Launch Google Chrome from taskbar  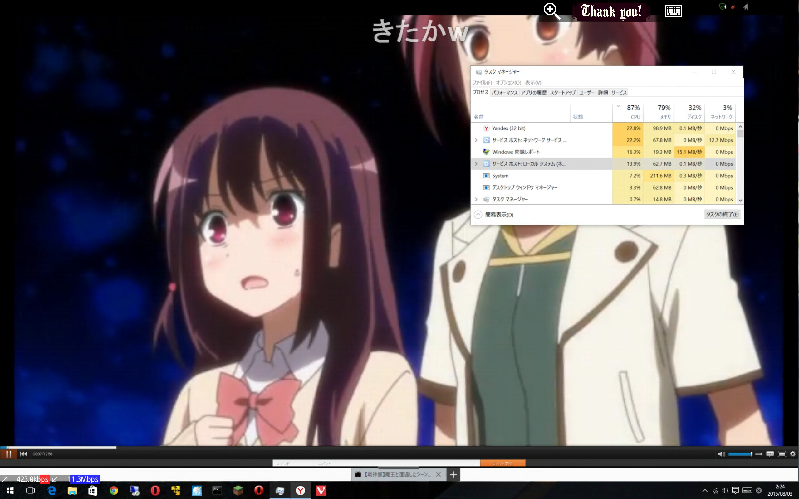click(x=114, y=491)
